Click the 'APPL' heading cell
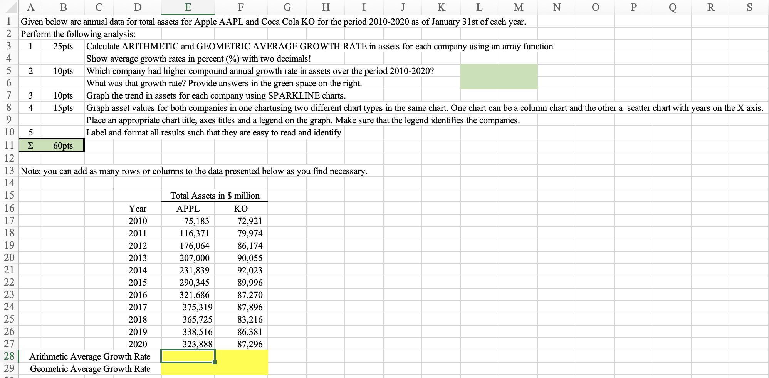The height and width of the screenshot is (378, 769). (188, 208)
